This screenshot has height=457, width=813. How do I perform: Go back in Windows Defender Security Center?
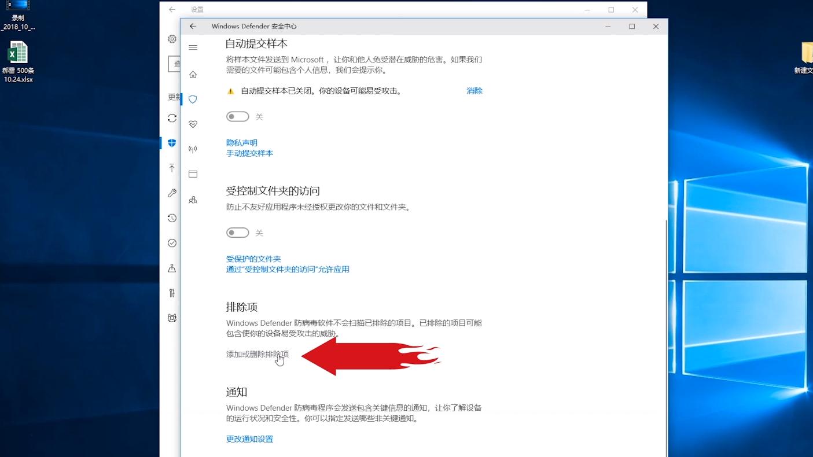[x=193, y=27]
